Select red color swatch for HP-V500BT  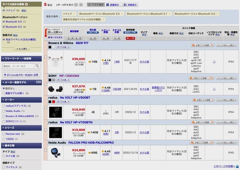pos(54,102)
